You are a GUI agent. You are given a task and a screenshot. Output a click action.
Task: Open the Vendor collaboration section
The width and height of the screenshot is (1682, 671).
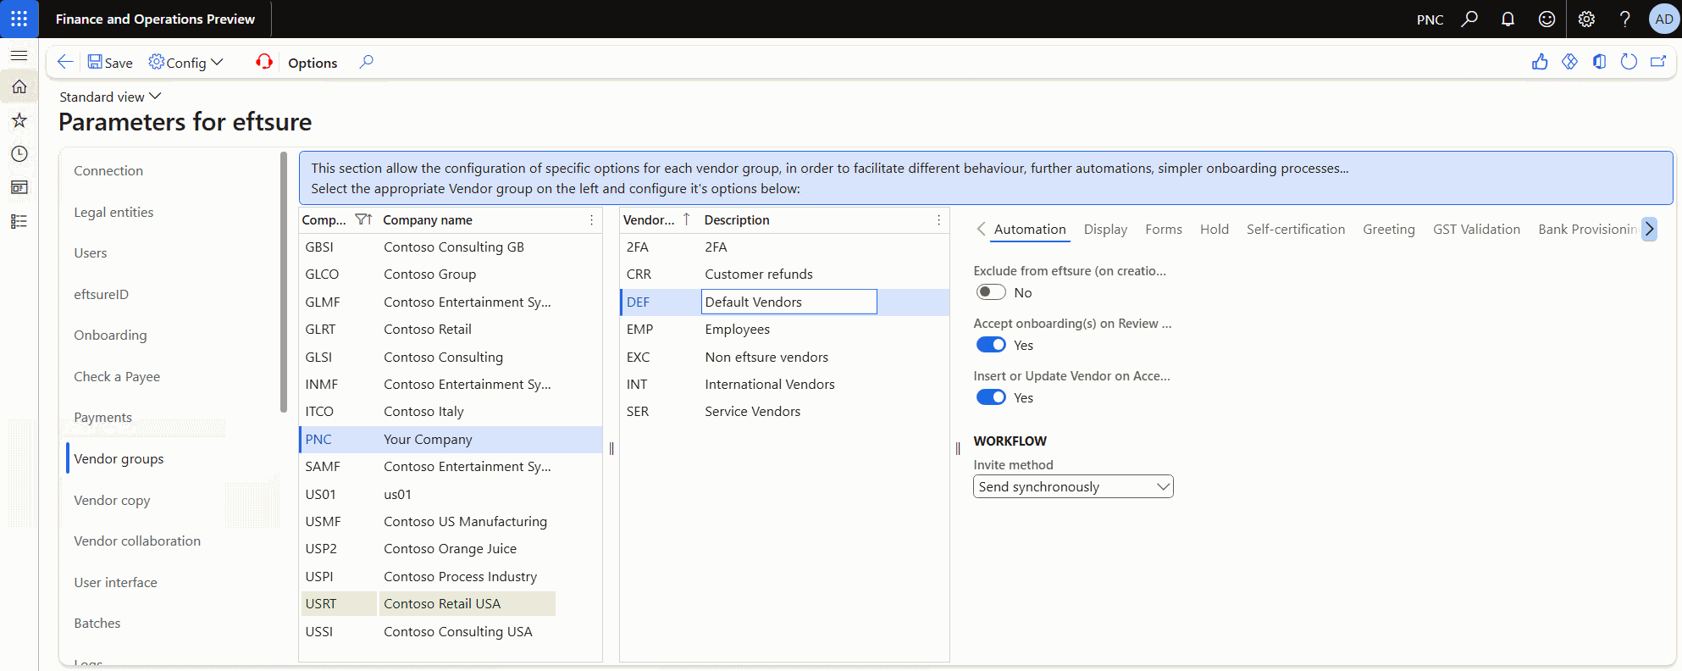(x=137, y=541)
